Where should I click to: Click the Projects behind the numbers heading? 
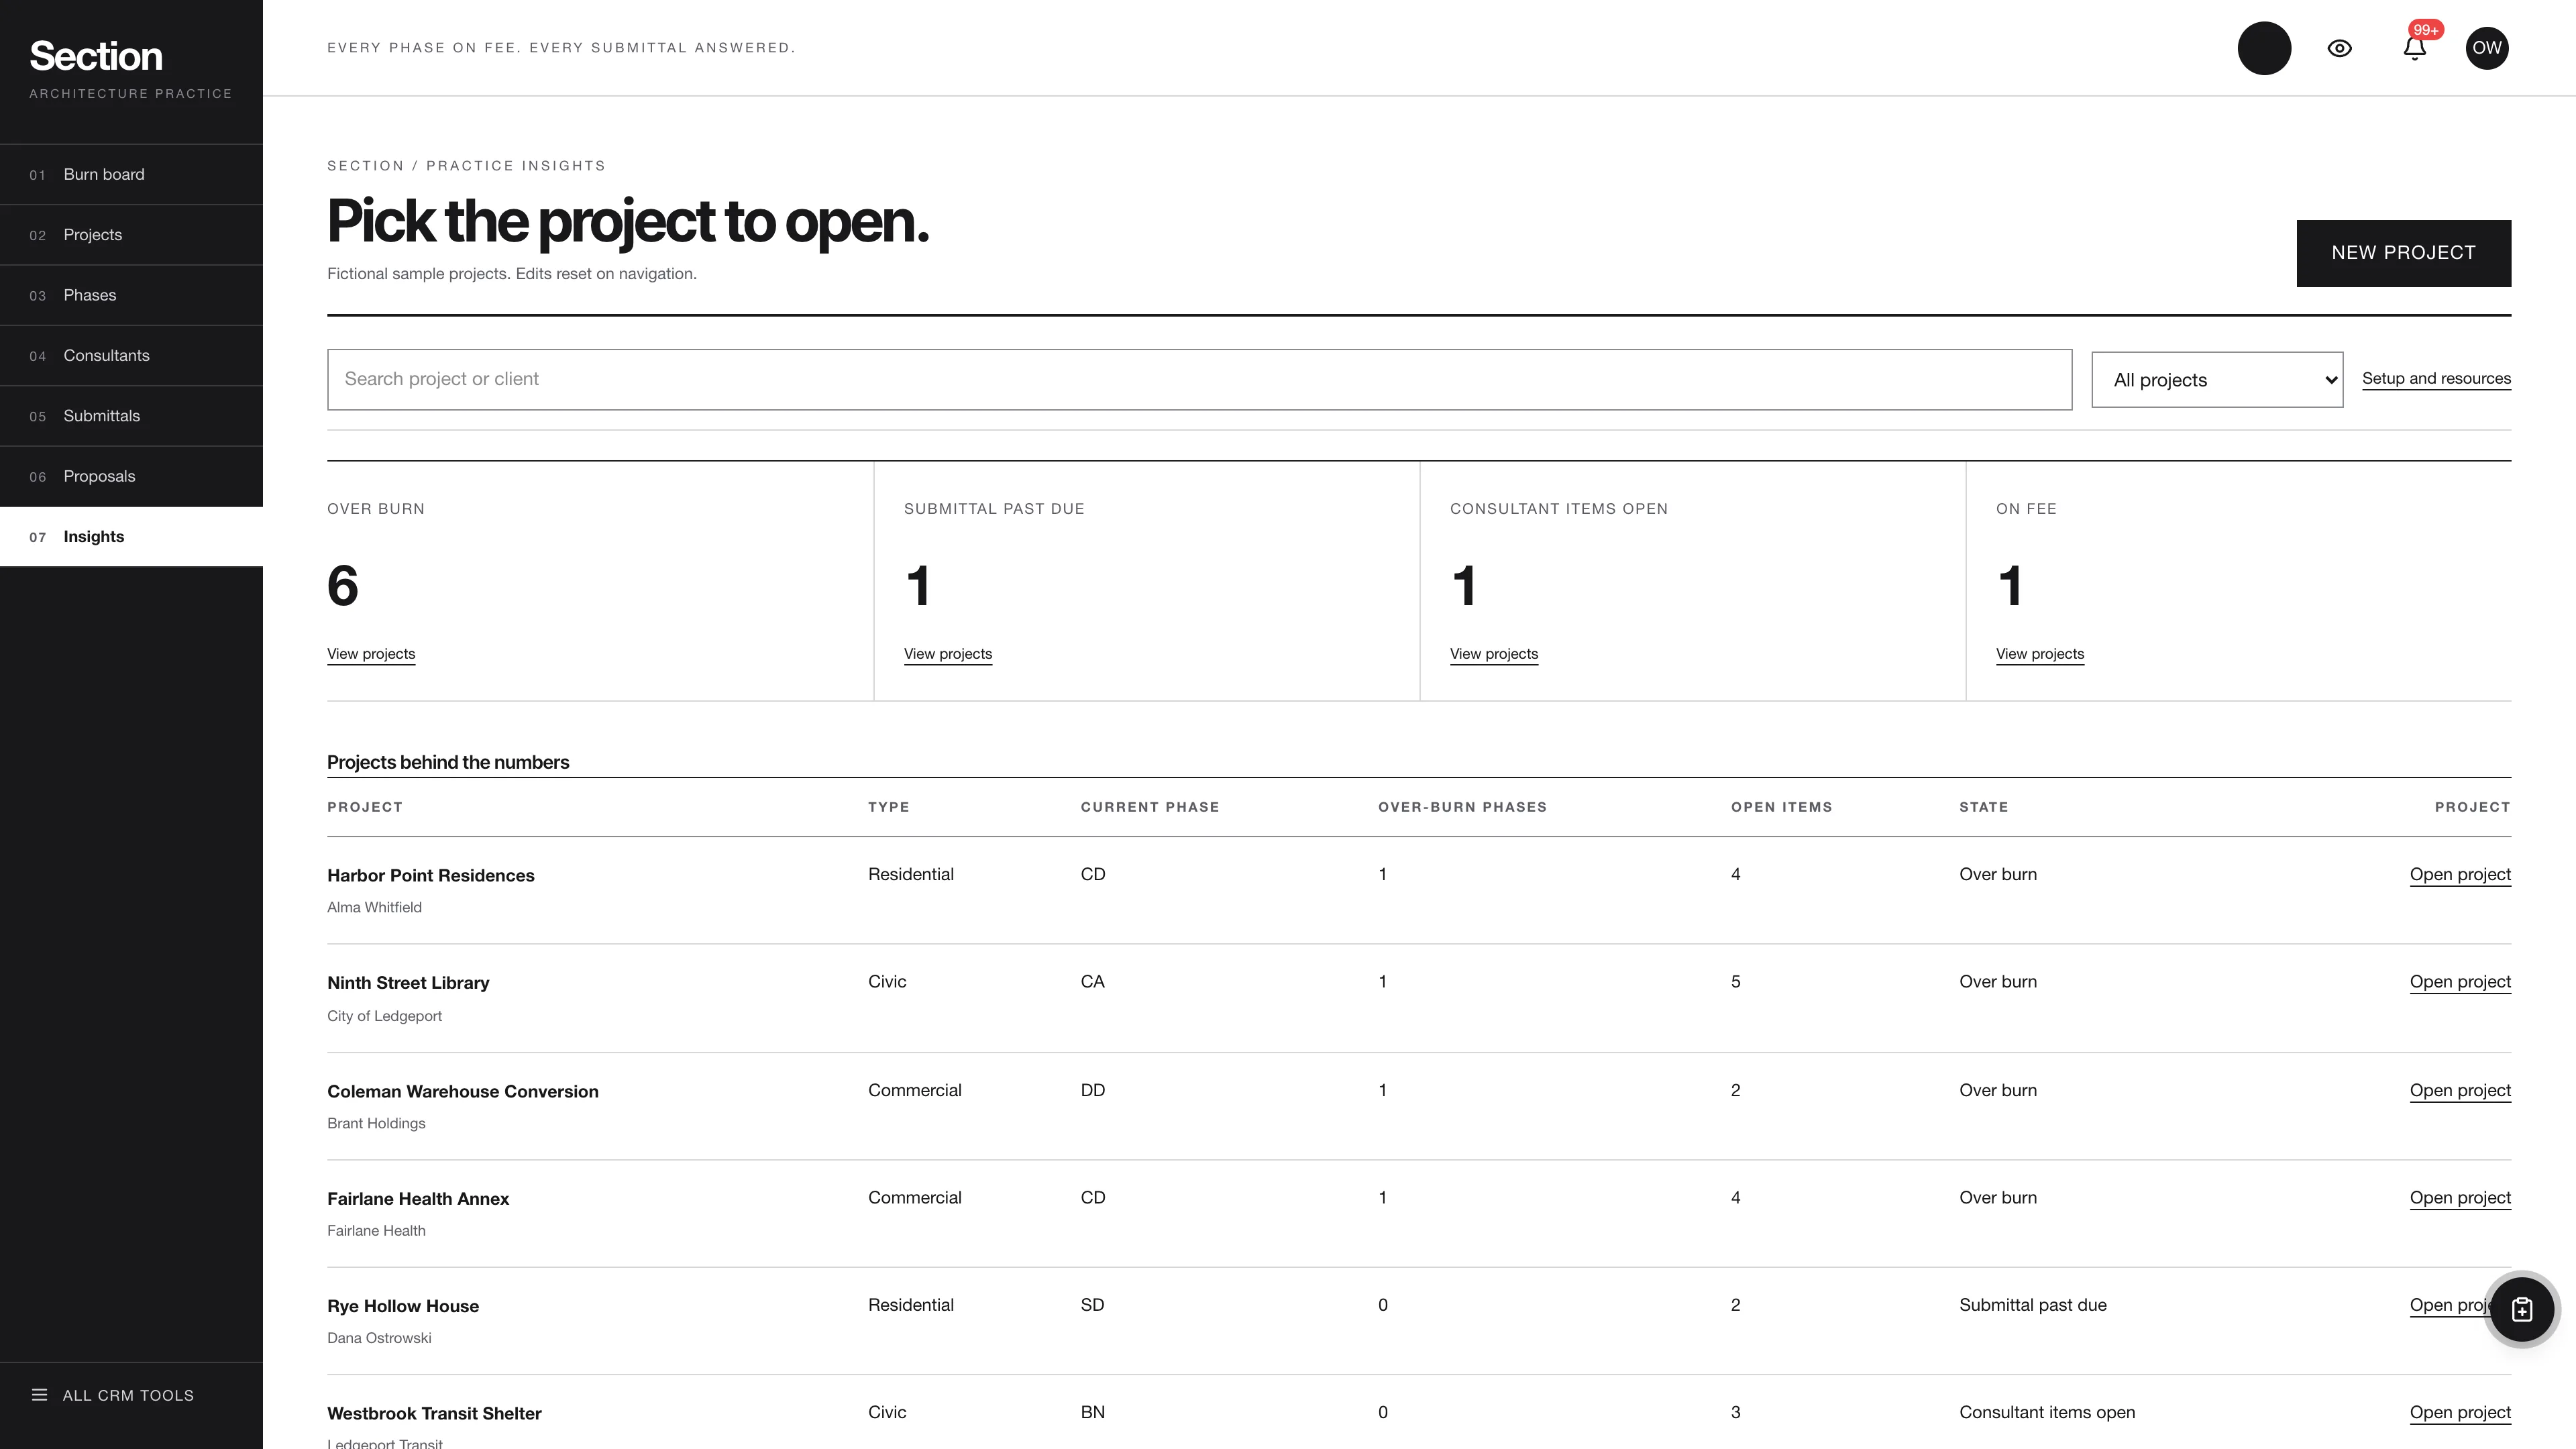(448, 762)
